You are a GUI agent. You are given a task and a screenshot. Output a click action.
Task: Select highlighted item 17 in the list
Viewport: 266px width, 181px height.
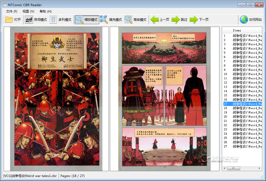point(243,104)
